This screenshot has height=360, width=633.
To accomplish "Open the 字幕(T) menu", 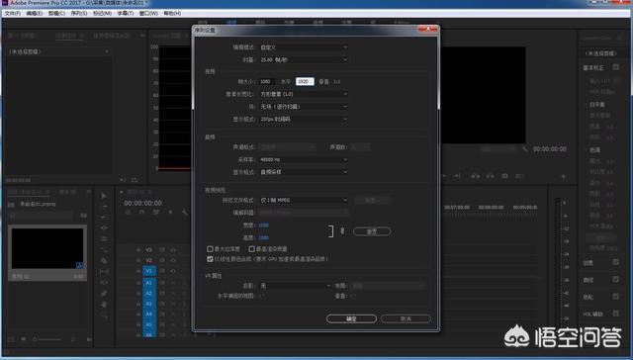I will pyautogui.click(x=126, y=13).
